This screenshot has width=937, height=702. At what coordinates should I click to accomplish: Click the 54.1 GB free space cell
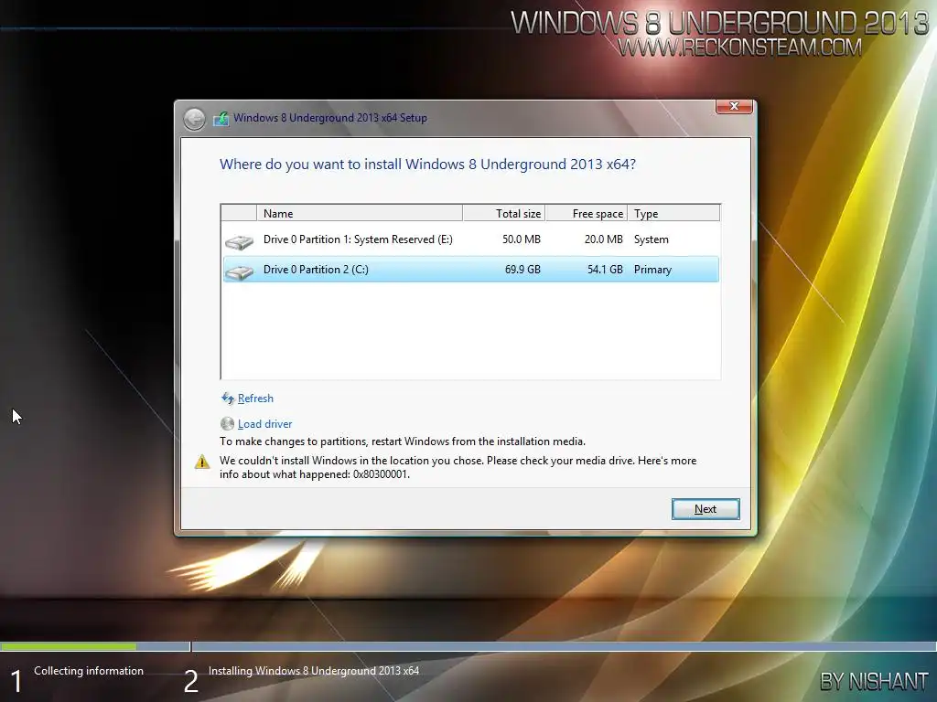(605, 270)
